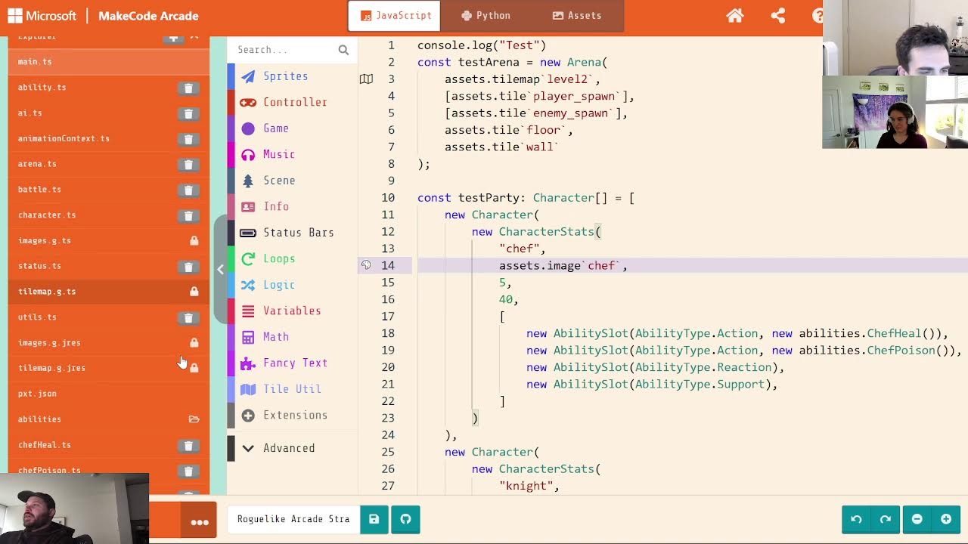Screen dimensions: 968x544
Task: Click the "knight" string in code
Action: 526,486
